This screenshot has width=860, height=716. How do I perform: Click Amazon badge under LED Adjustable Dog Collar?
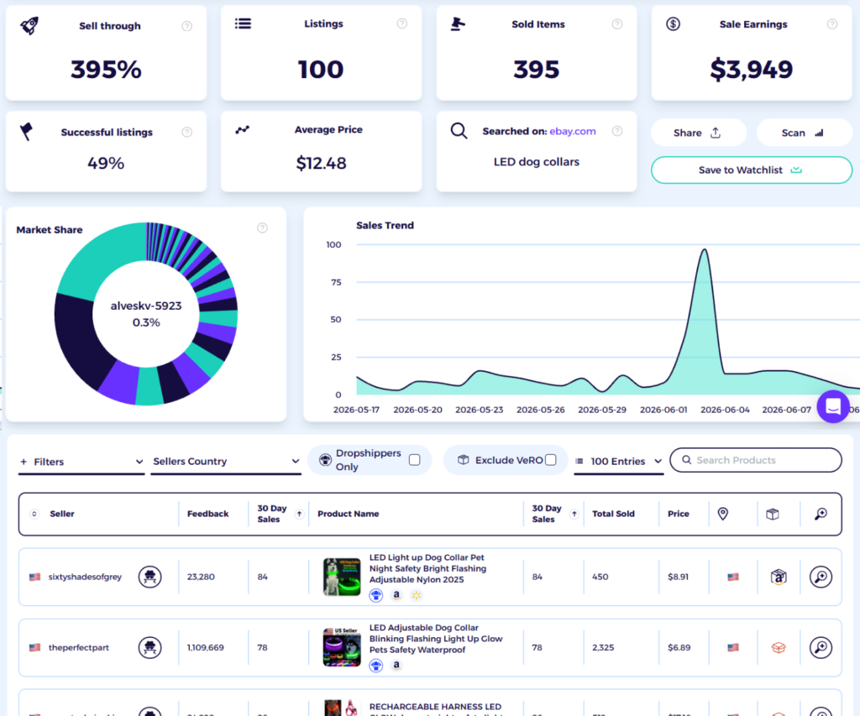pos(396,665)
